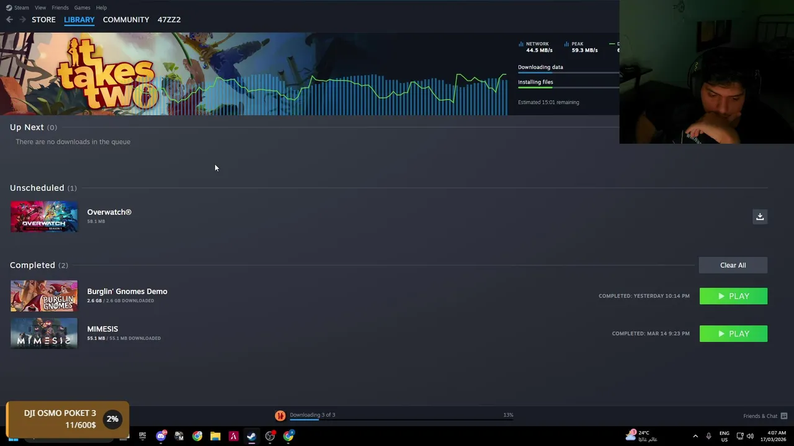The width and height of the screenshot is (794, 446).
Task: Go forward with the forward arrow
Action: coord(23,20)
